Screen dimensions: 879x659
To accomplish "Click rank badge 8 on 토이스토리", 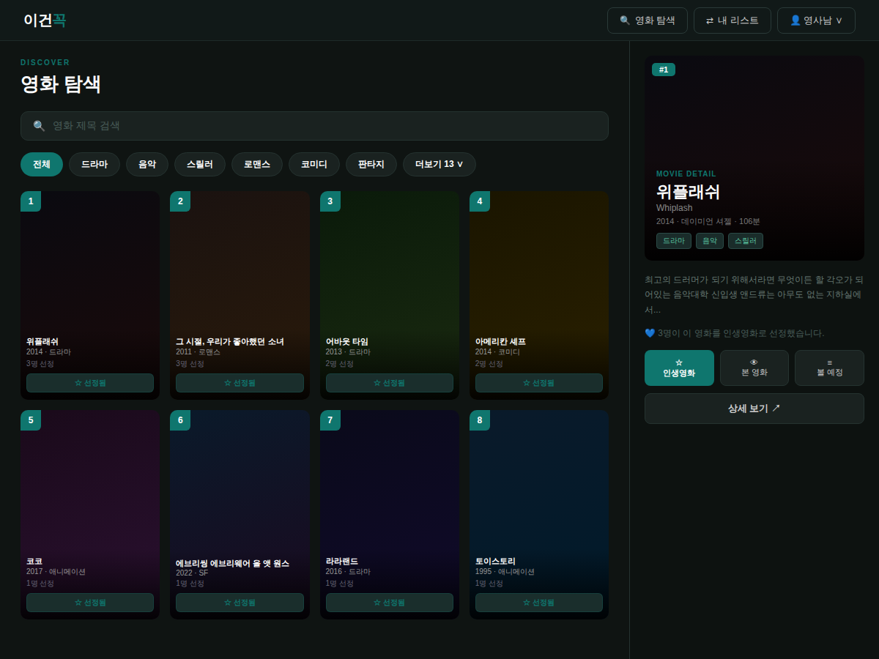I will click(x=480, y=420).
